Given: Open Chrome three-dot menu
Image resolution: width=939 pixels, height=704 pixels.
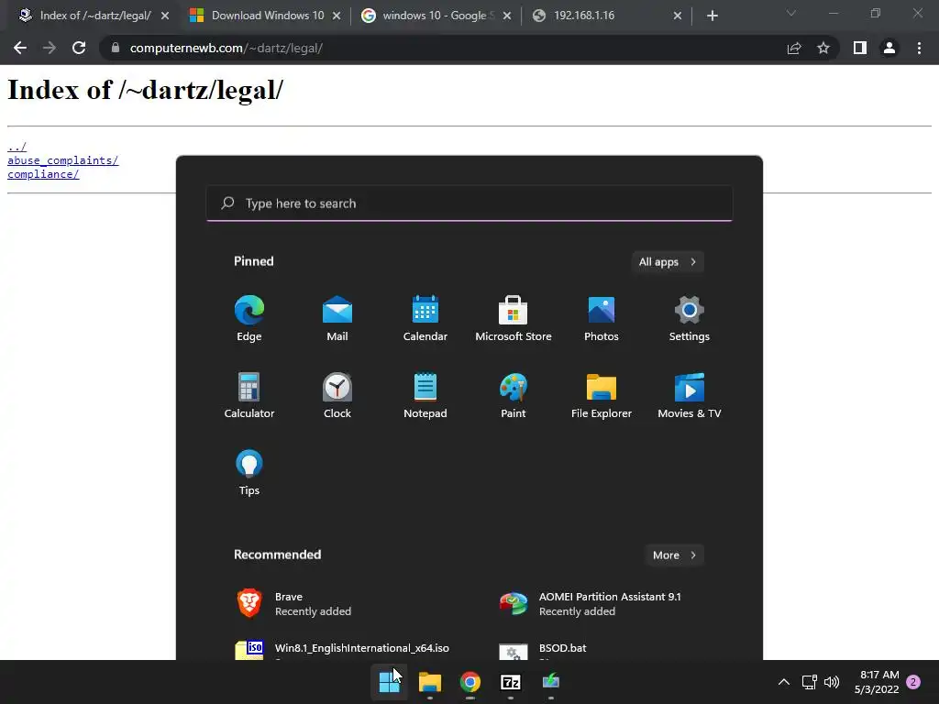Looking at the screenshot, I should click(x=919, y=48).
